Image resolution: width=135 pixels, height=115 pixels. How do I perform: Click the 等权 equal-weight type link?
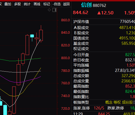pyautogui.click(x=117, y=102)
